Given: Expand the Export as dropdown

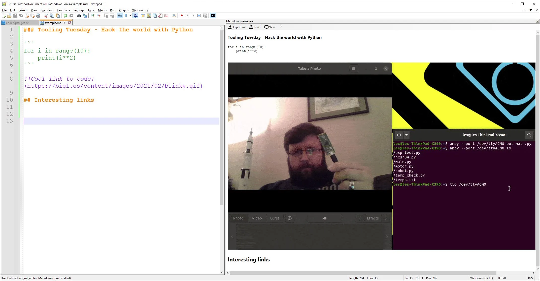Looking at the screenshot, I should pyautogui.click(x=237, y=27).
